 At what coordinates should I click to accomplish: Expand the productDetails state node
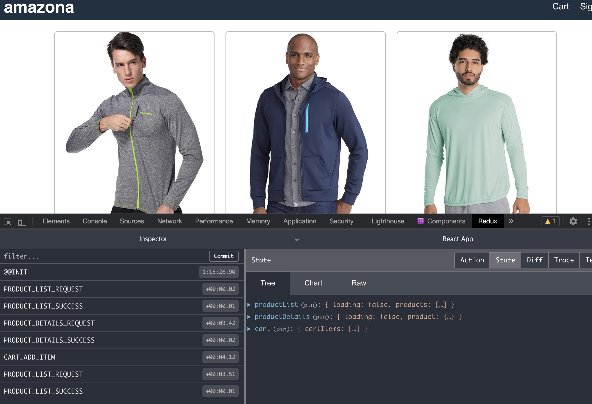tap(249, 317)
